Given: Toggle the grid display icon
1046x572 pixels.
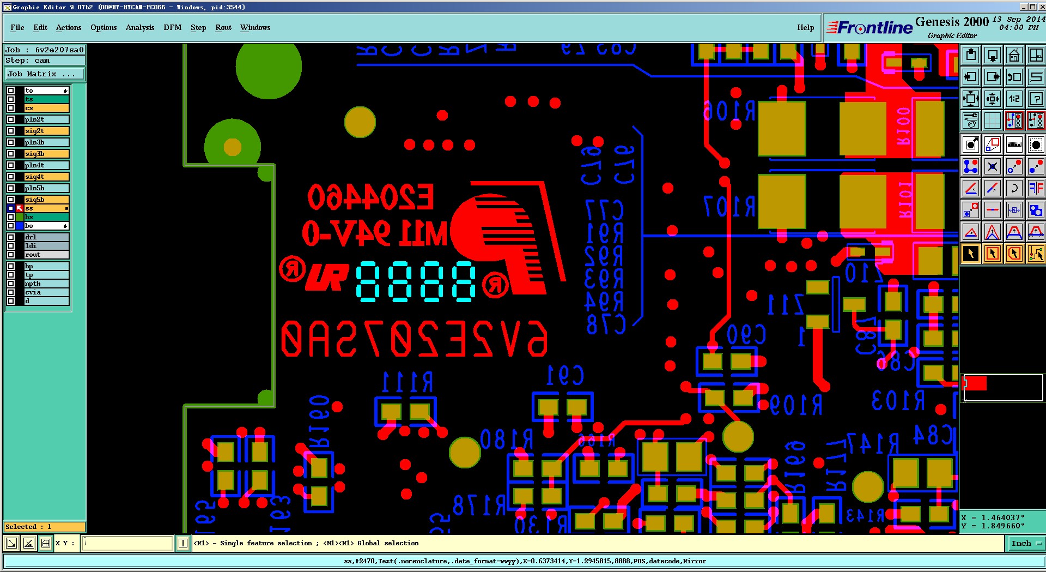Looking at the screenshot, I should pyautogui.click(x=993, y=121).
